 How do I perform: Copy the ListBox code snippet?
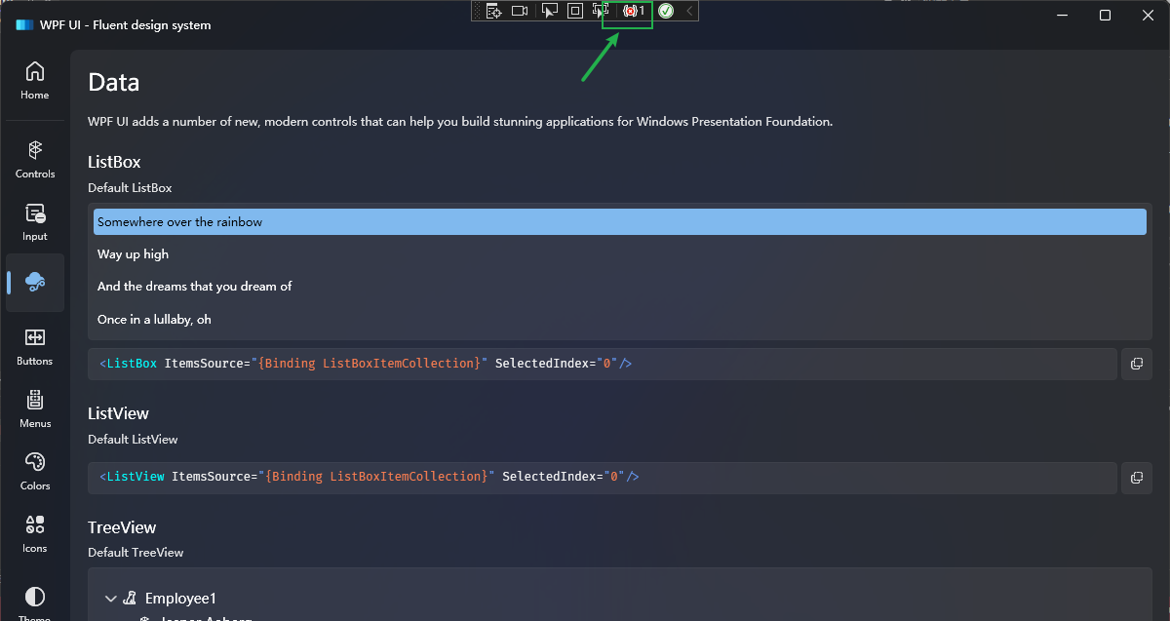pos(1136,364)
